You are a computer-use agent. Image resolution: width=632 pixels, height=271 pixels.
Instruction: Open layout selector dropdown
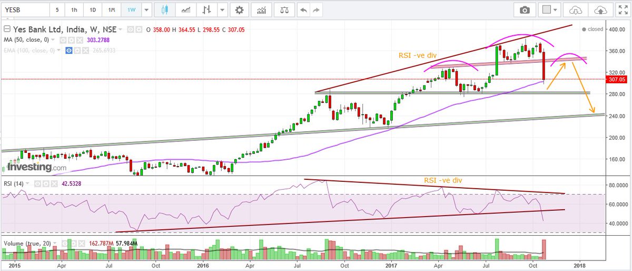point(550,10)
